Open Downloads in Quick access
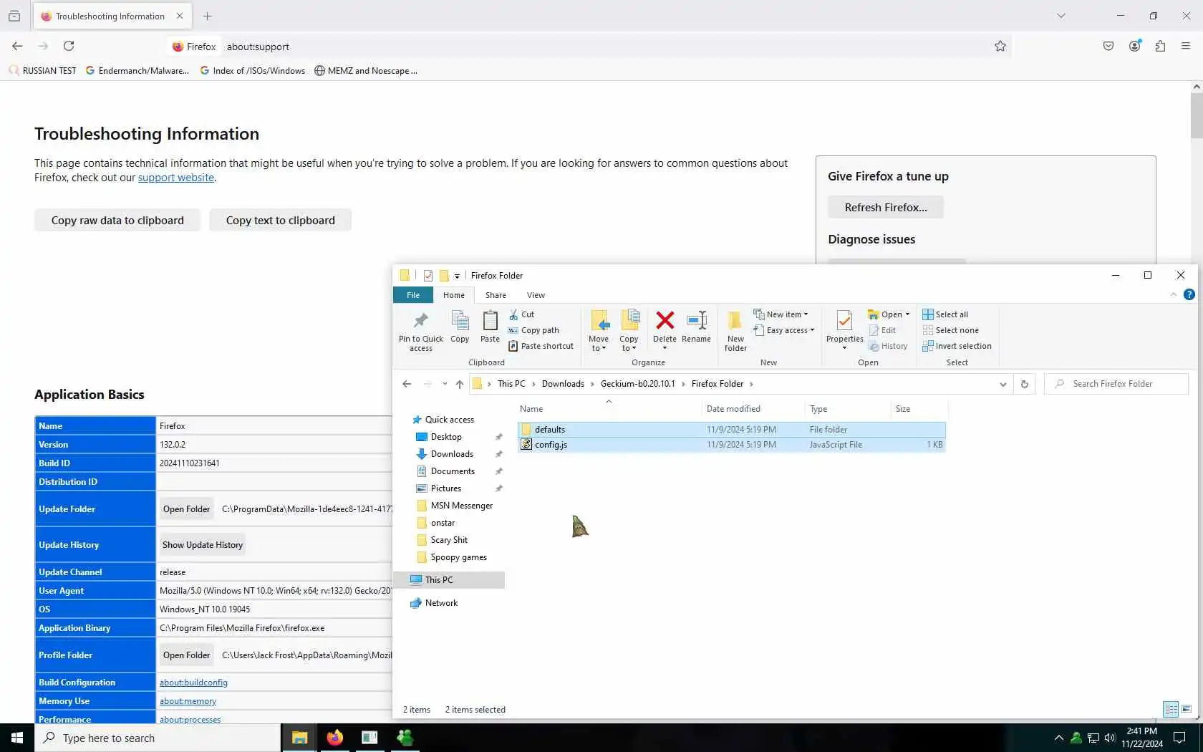Viewport: 1203px width, 752px height. (452, 454)
